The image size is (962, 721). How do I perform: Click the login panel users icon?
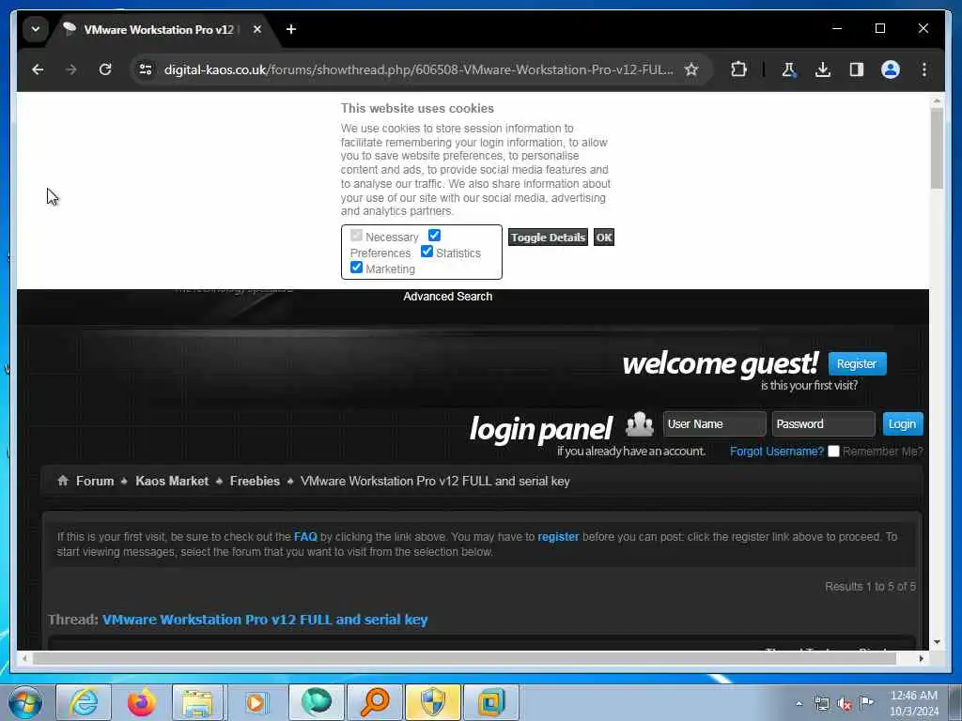coord(639,423)
